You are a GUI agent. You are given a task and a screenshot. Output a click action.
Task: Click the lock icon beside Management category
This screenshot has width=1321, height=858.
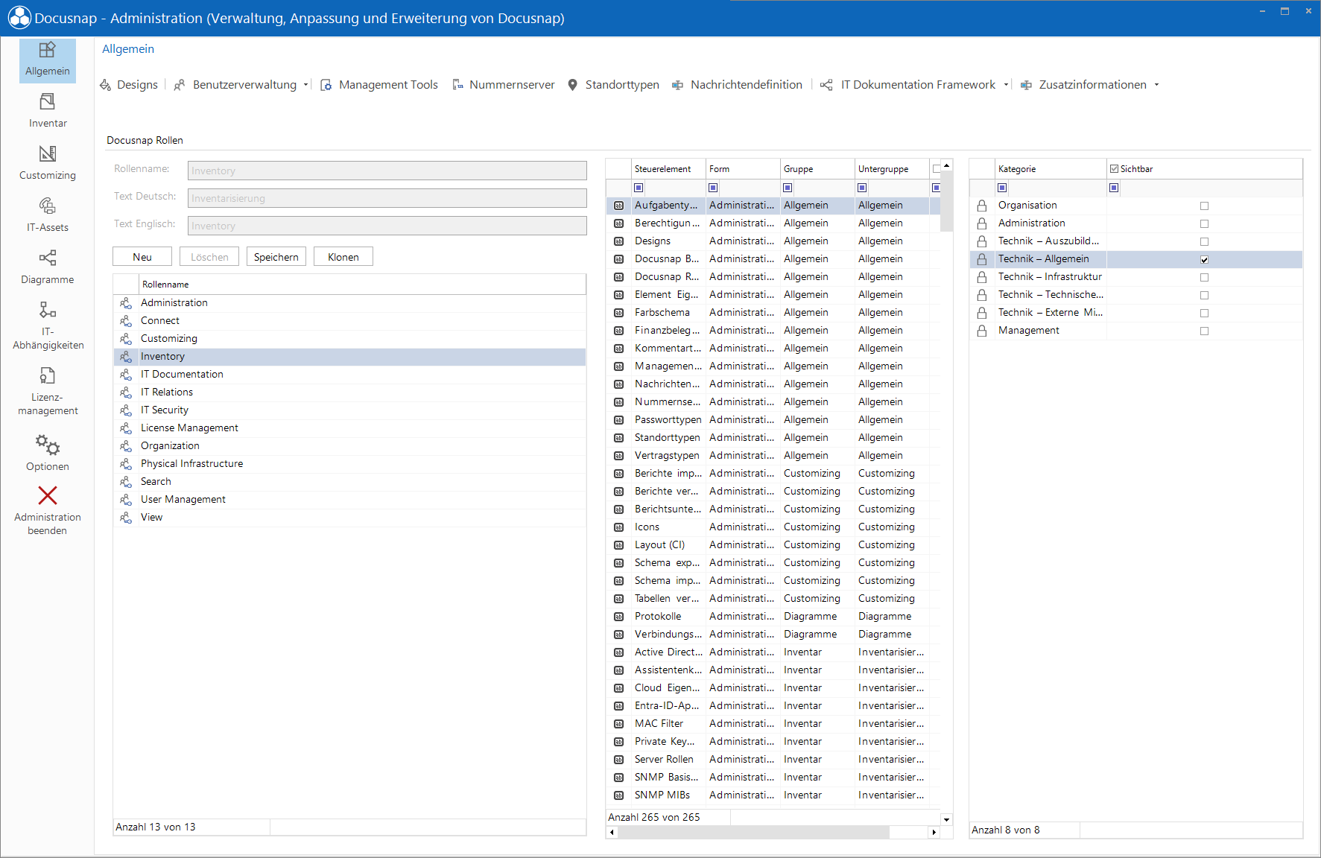[x=982, y=331]
